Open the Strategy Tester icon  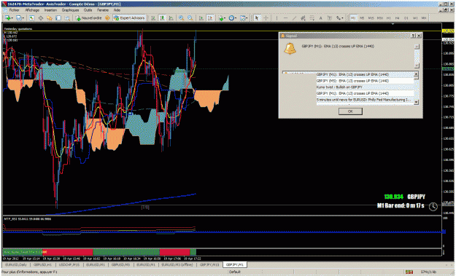coord(67,18)
